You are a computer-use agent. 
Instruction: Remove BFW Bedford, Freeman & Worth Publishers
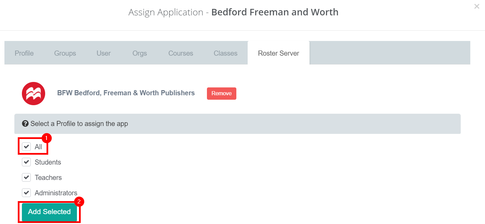point(221,93)
